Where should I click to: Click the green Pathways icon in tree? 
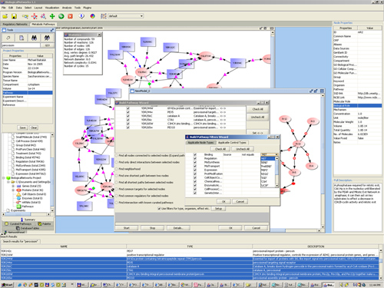[x=18, y=207]
